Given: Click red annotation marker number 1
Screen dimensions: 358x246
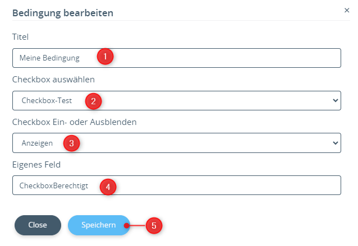Looking at the screenshot, I should 105,56.
